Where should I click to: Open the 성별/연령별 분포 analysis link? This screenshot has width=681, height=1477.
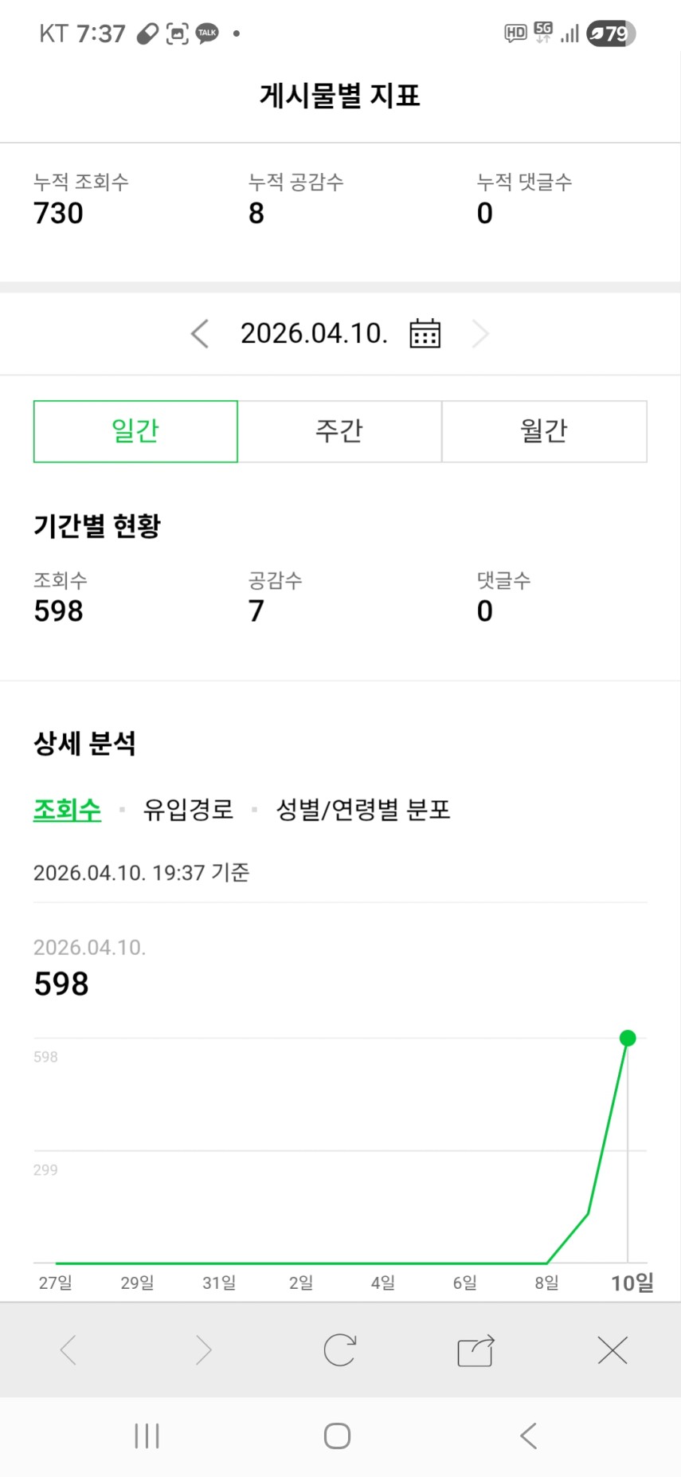coord(363,810)
